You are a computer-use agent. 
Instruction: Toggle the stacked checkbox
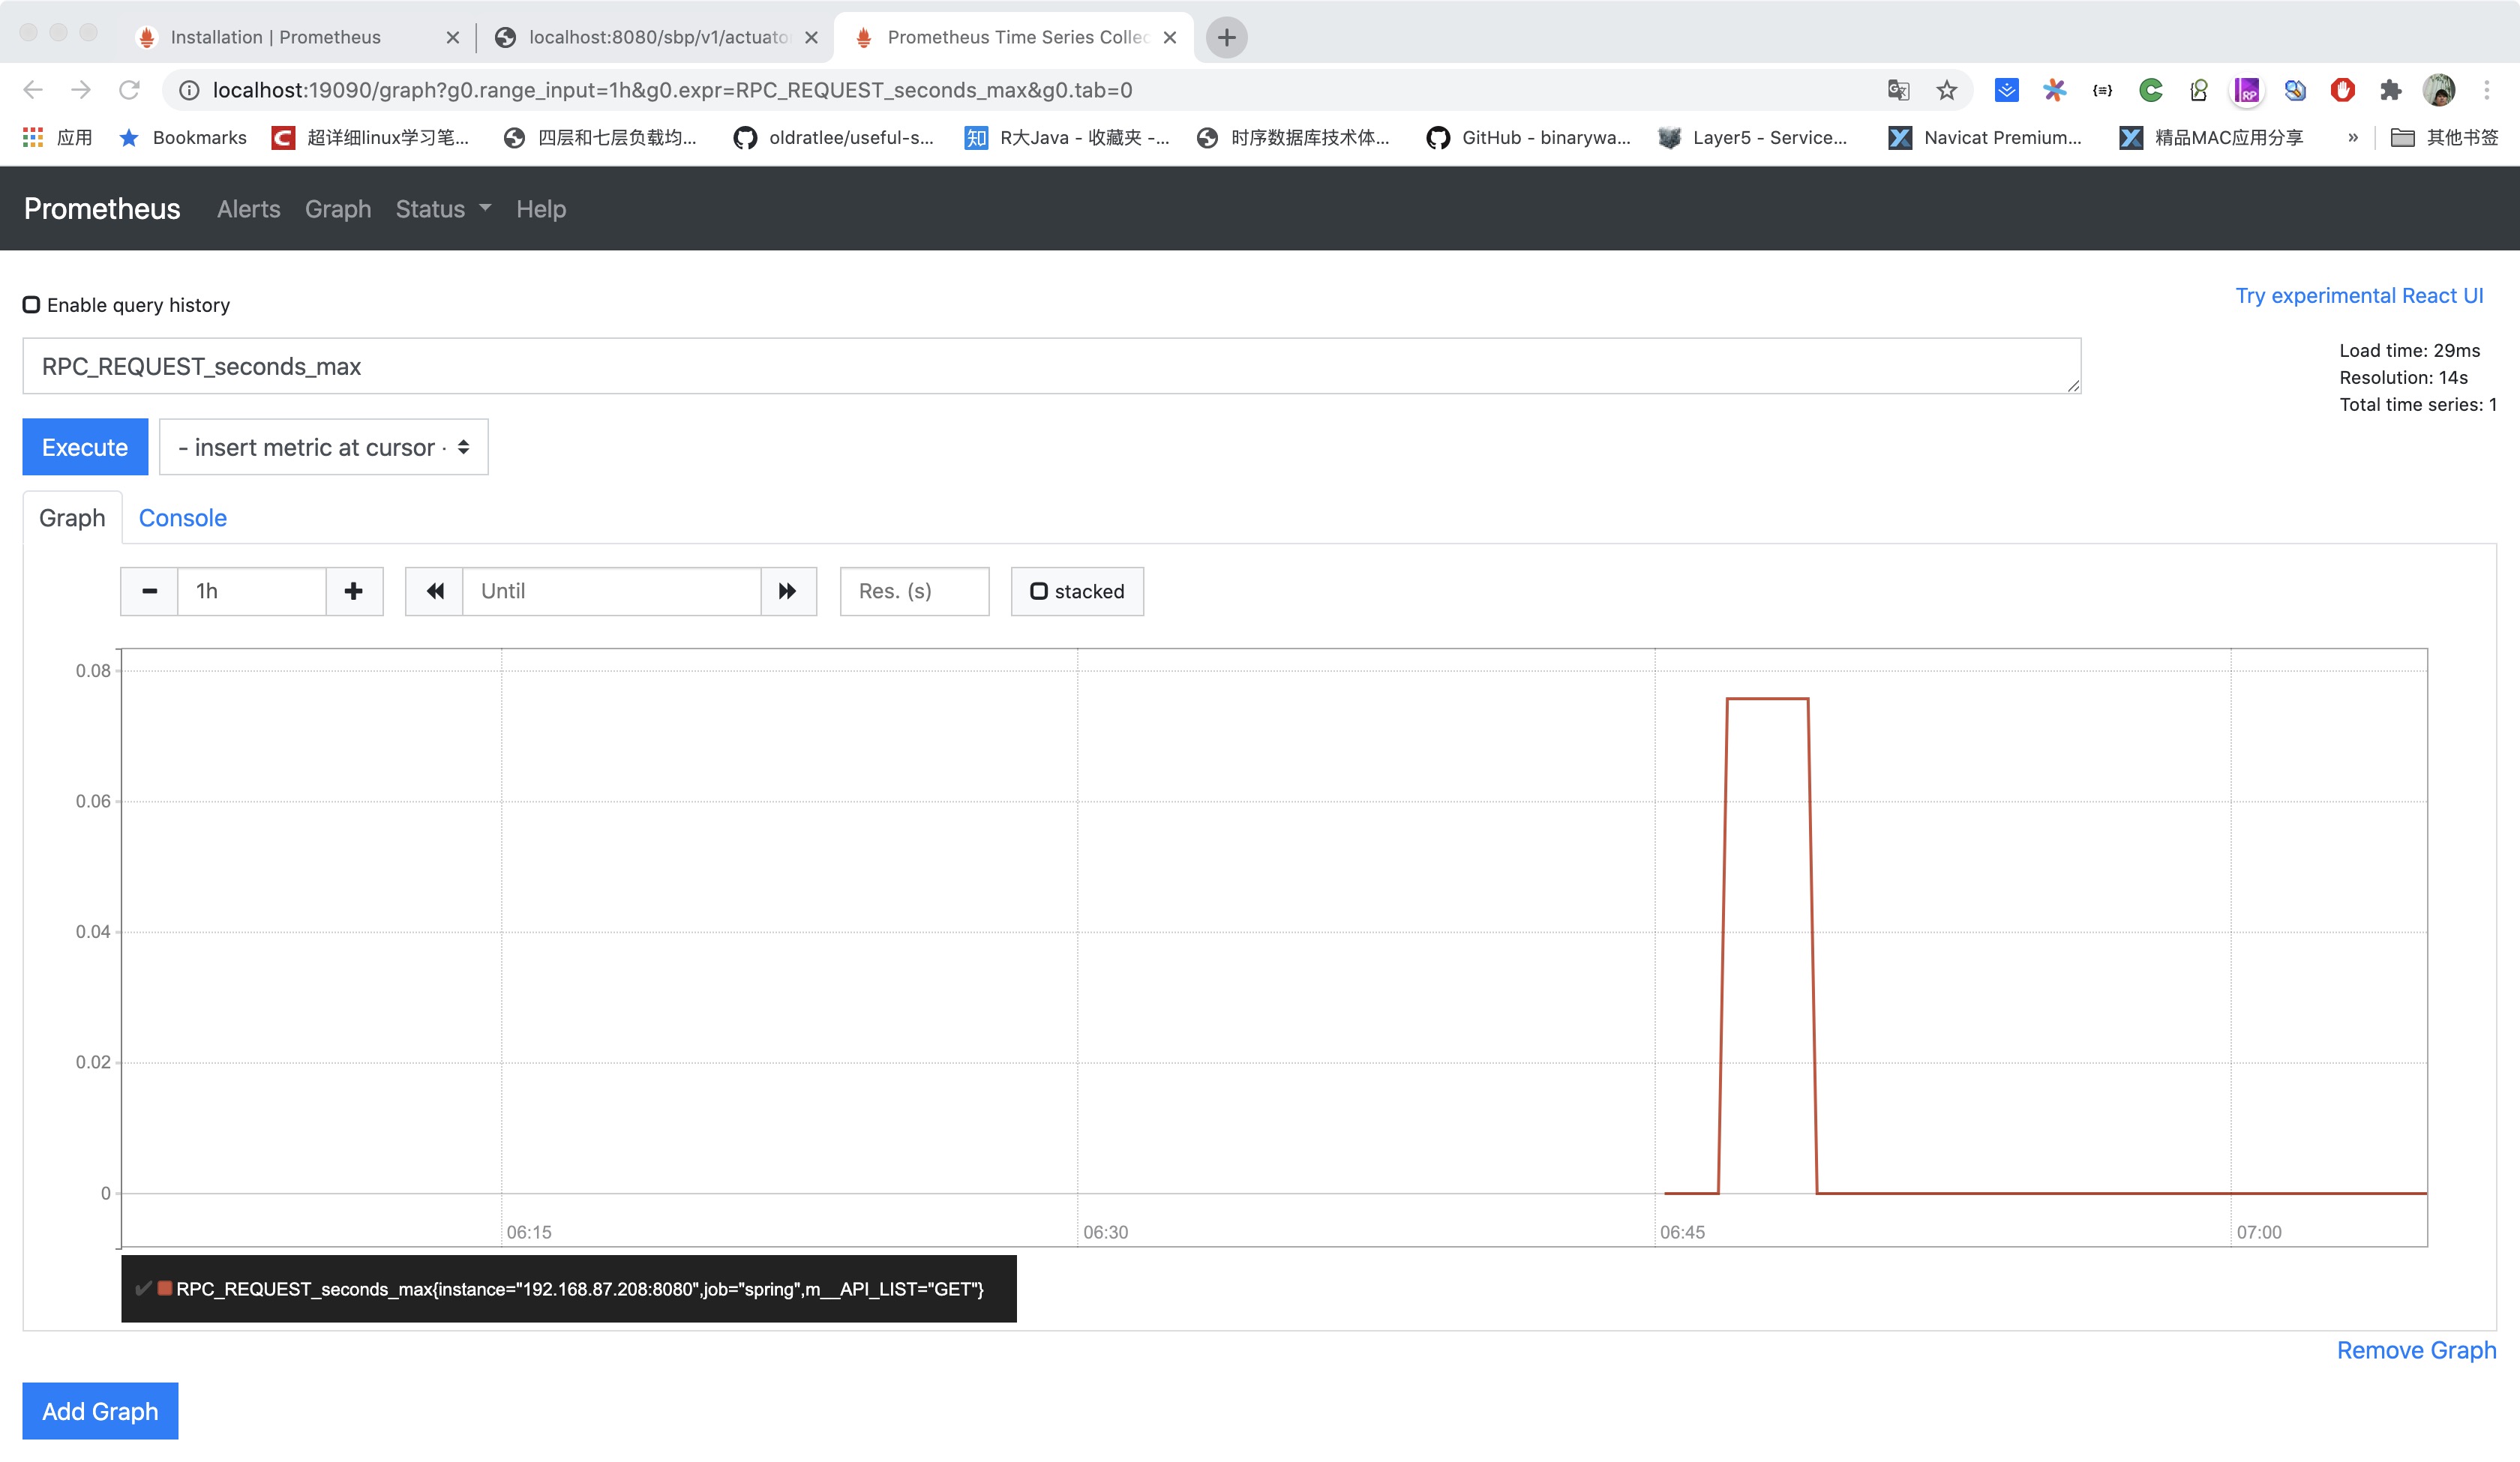tap(1039, 591)
